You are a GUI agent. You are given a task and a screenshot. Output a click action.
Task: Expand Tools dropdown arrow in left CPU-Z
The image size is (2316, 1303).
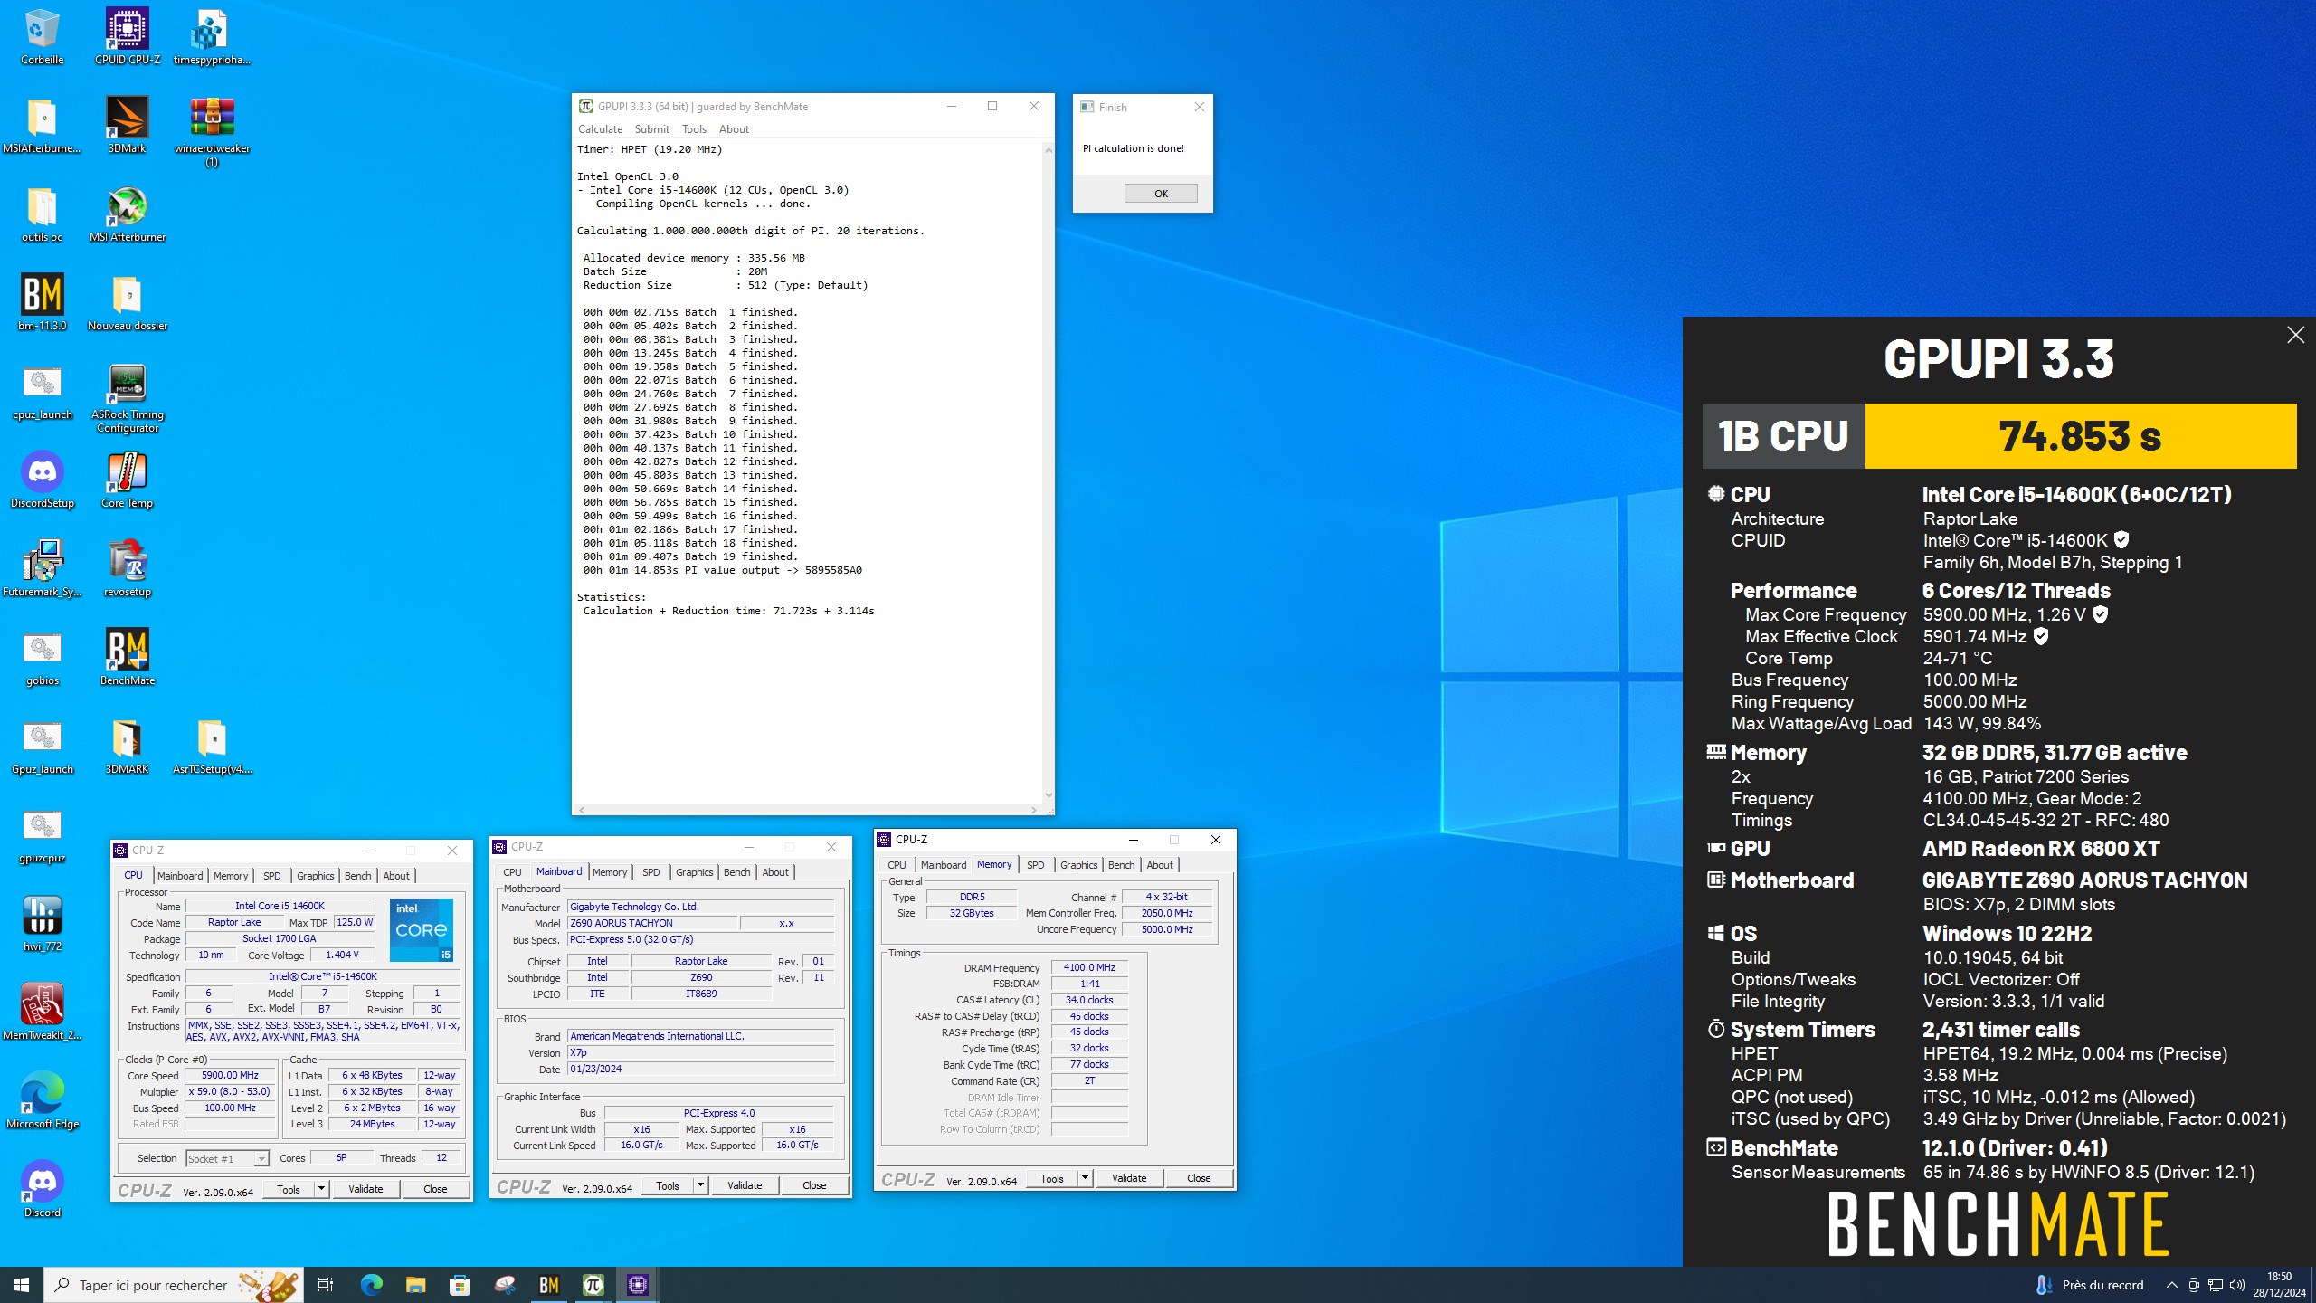tap(321, 1189)
